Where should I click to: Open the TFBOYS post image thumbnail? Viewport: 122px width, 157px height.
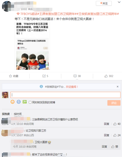tap(32, 46)
